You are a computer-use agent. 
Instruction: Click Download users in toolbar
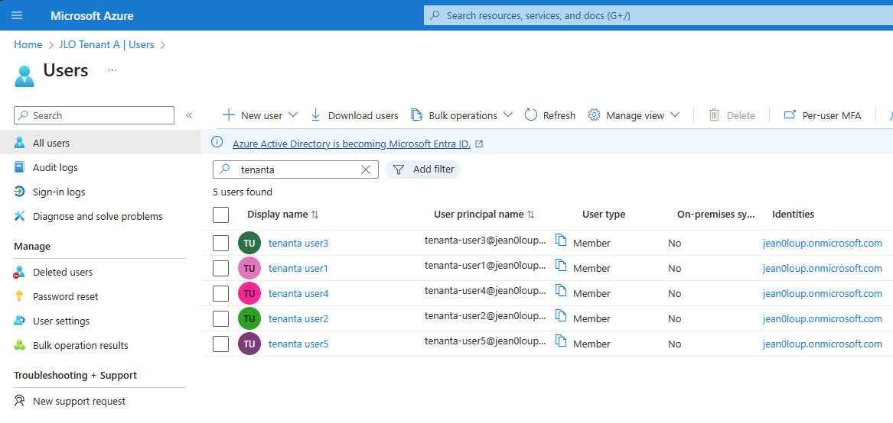[x=355, y=115]
